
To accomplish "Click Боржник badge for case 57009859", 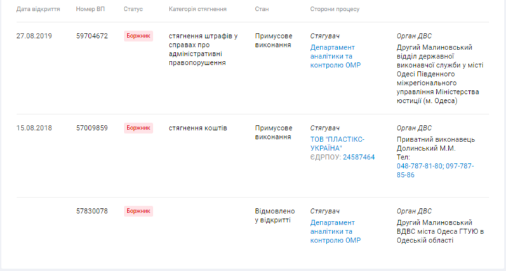I will [x=138, y=128].
